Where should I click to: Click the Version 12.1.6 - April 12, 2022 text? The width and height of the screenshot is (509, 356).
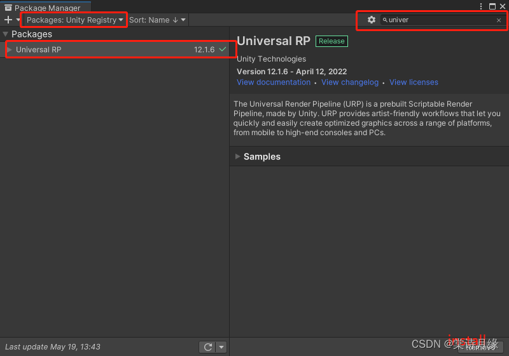(292, 72)
